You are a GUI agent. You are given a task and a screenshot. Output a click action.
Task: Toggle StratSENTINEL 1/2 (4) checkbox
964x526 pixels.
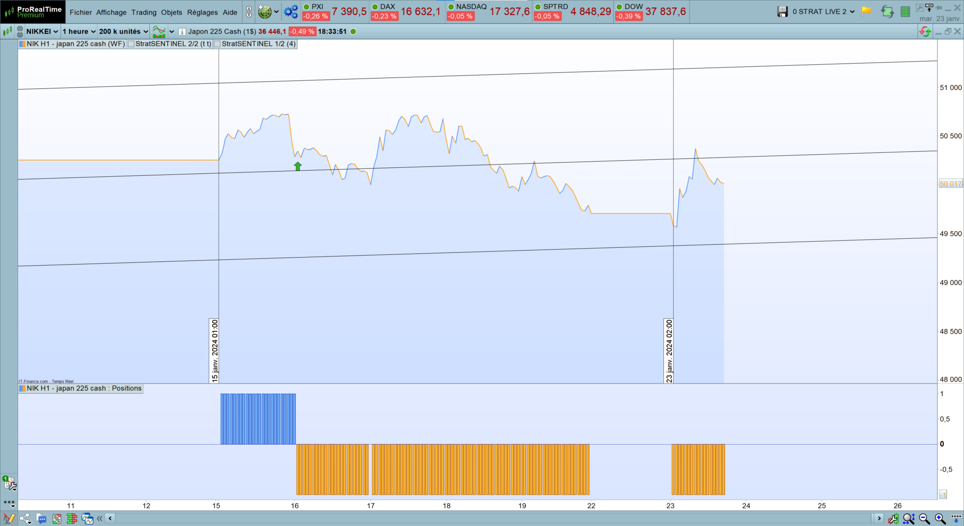(x=217, y=44)
